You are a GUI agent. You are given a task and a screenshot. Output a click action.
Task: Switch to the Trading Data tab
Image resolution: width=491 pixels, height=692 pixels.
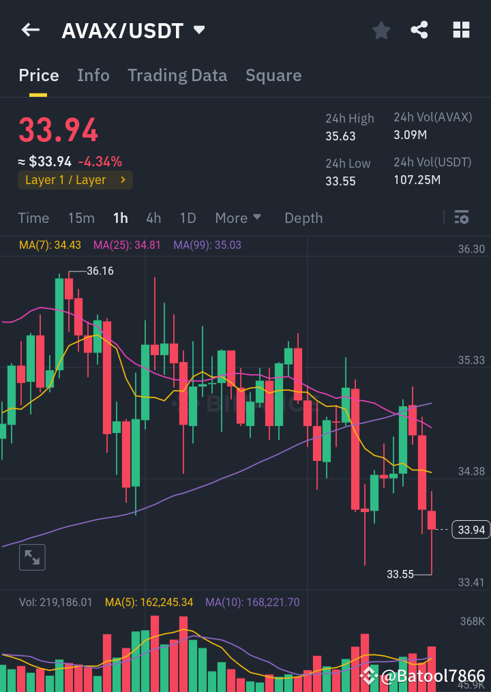point(177,75)
